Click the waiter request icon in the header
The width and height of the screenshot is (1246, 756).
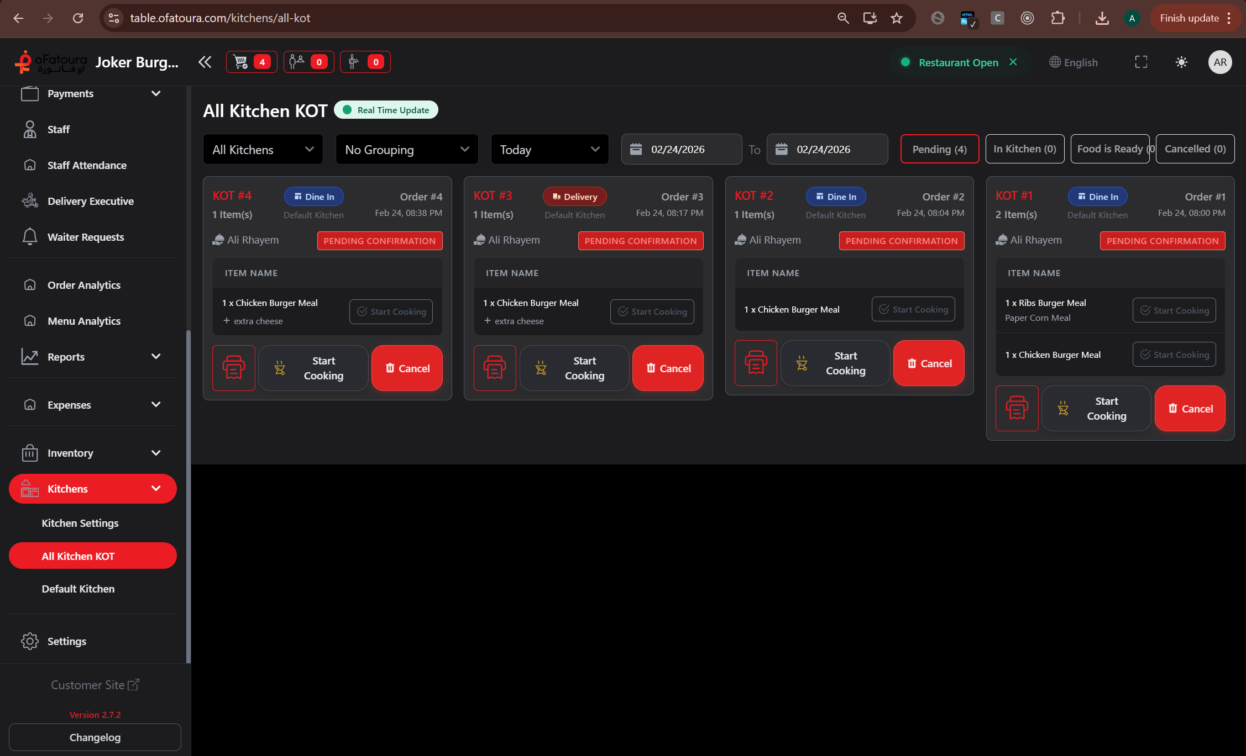point(365,62)
